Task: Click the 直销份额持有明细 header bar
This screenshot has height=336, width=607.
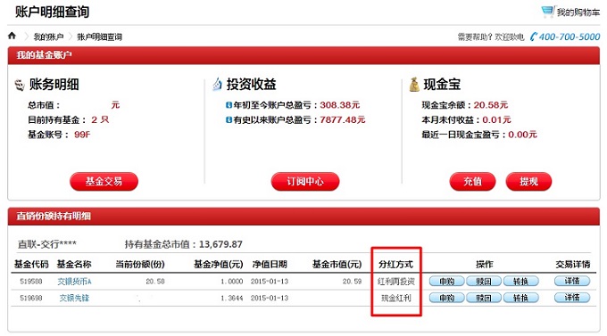Action: 303,217
